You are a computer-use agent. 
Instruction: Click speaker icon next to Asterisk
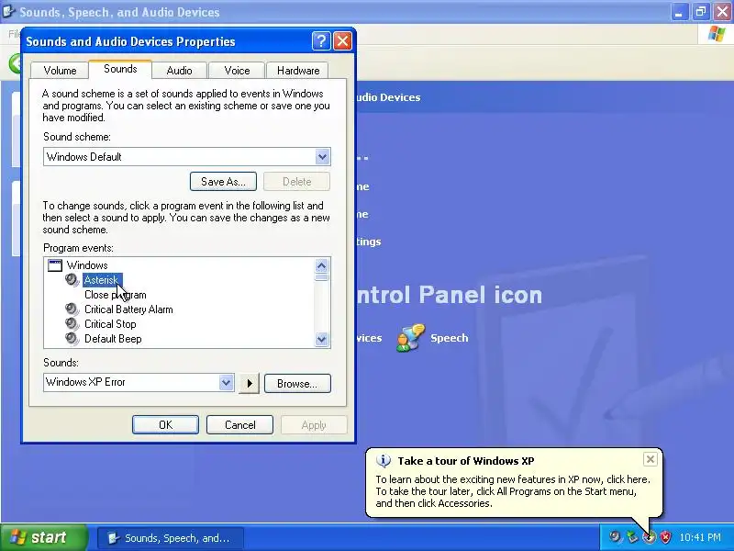(x=72, y=280)
